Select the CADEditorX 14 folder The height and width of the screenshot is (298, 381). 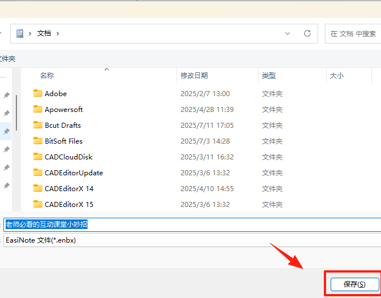(69, 188)
